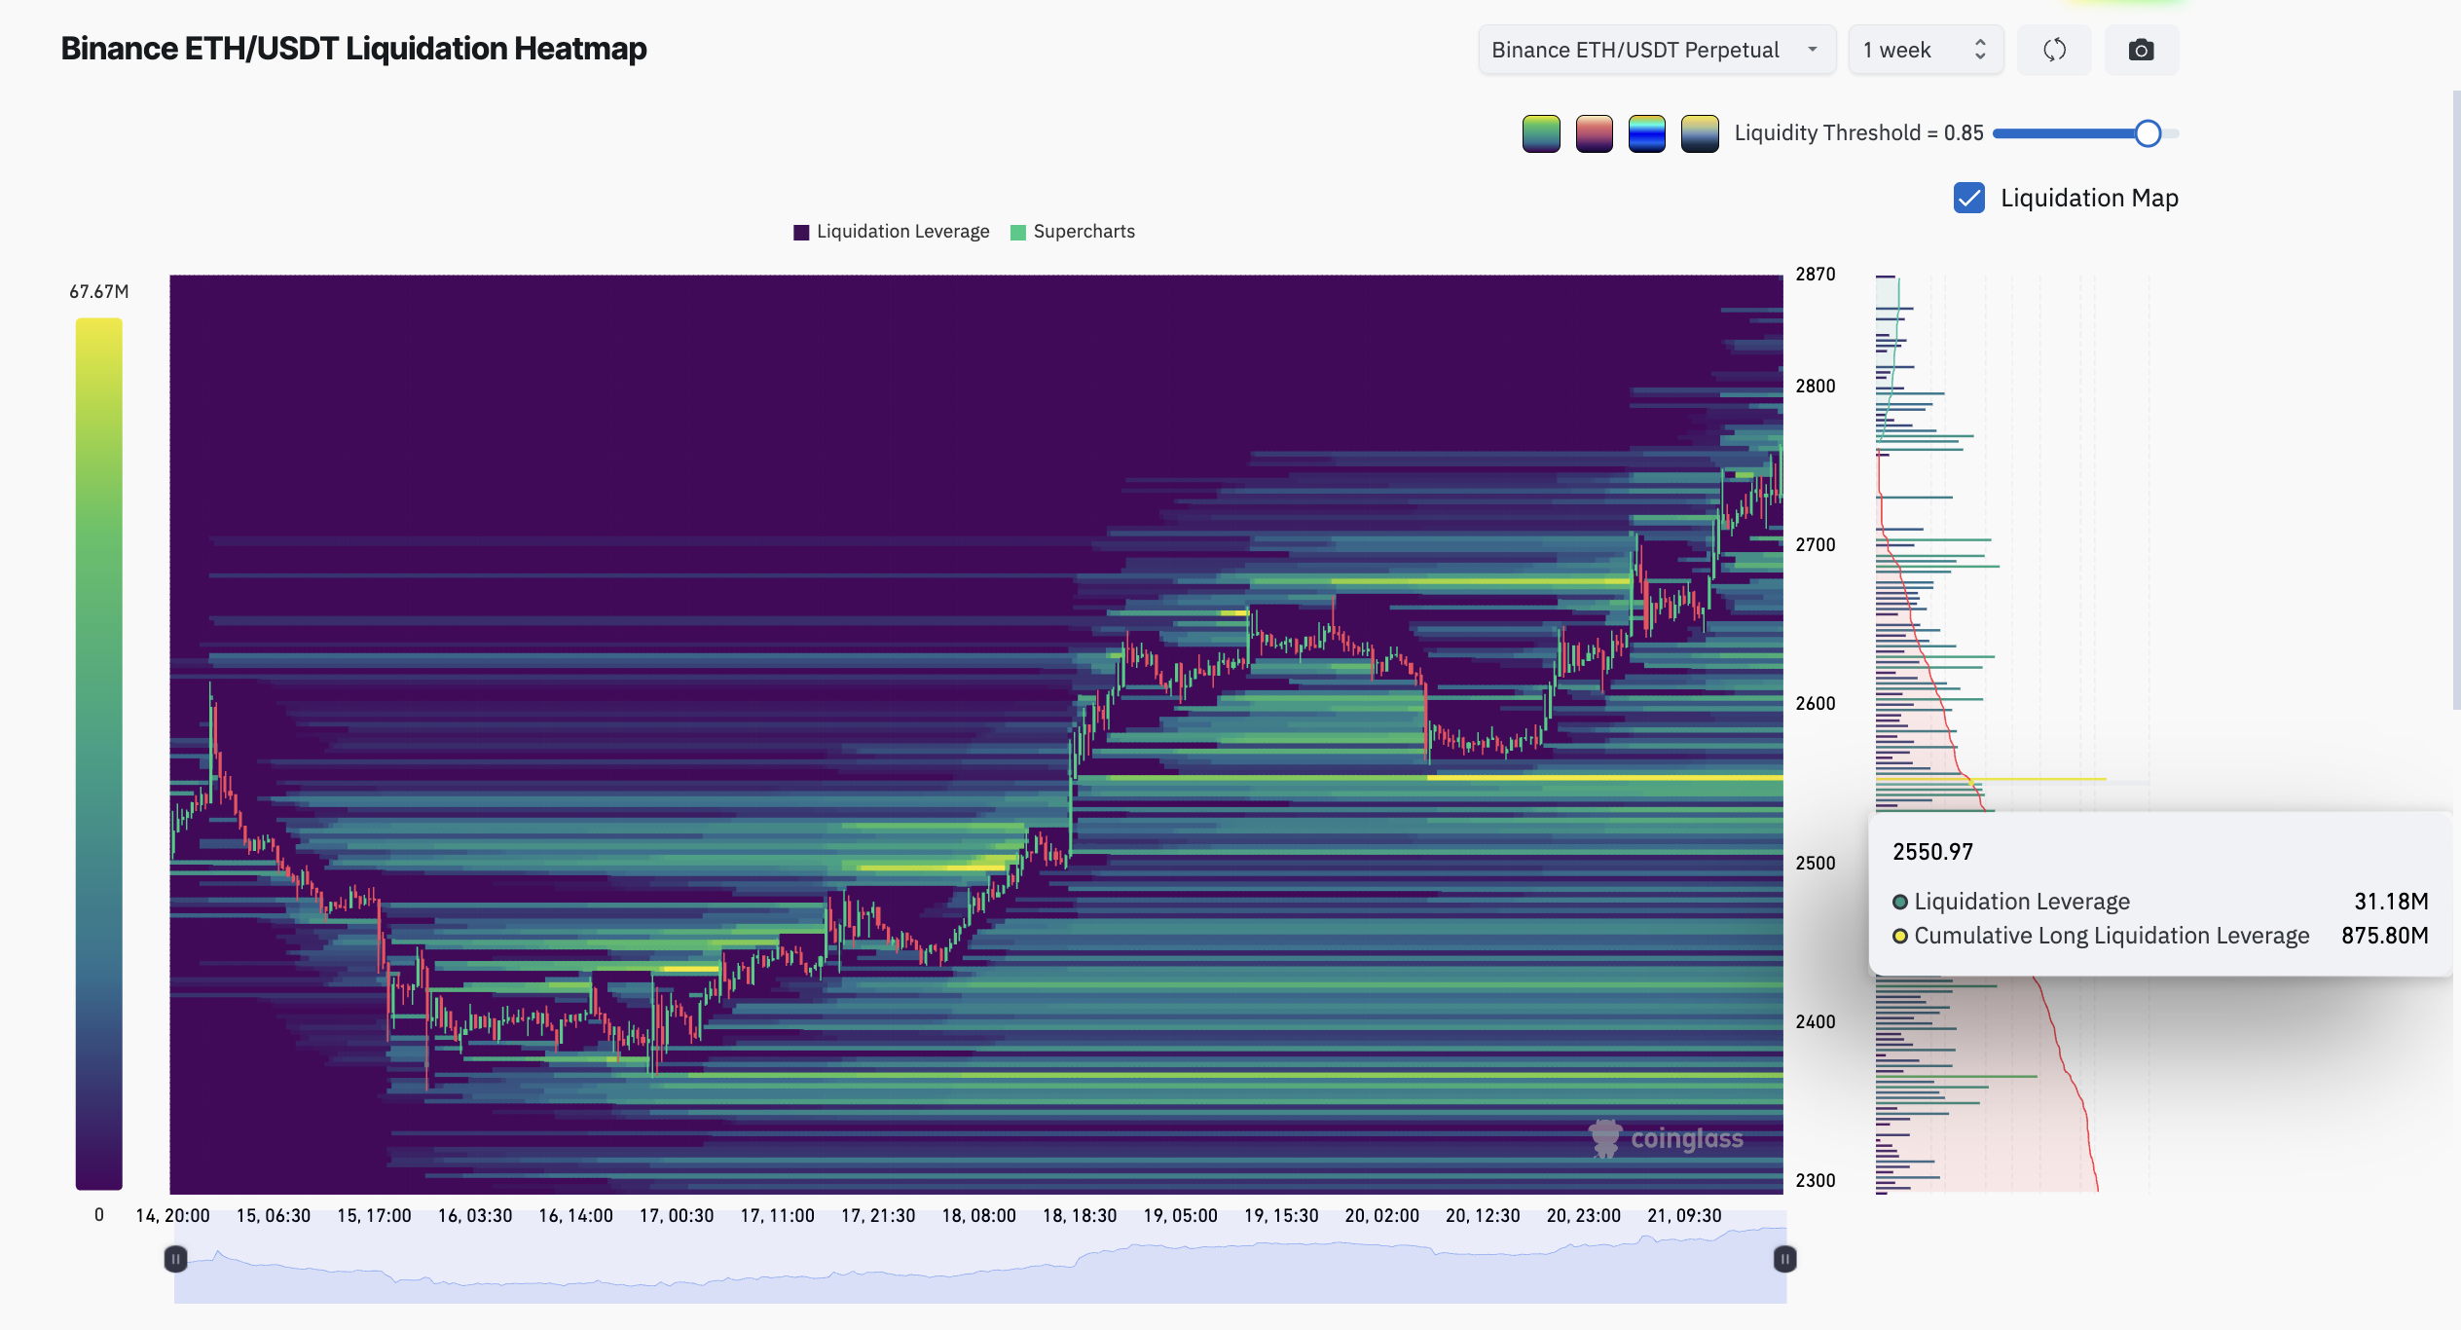The image size is (2461, 1330).
Task: Select the yellow-navy color theme swatch
Action: 1700,133
